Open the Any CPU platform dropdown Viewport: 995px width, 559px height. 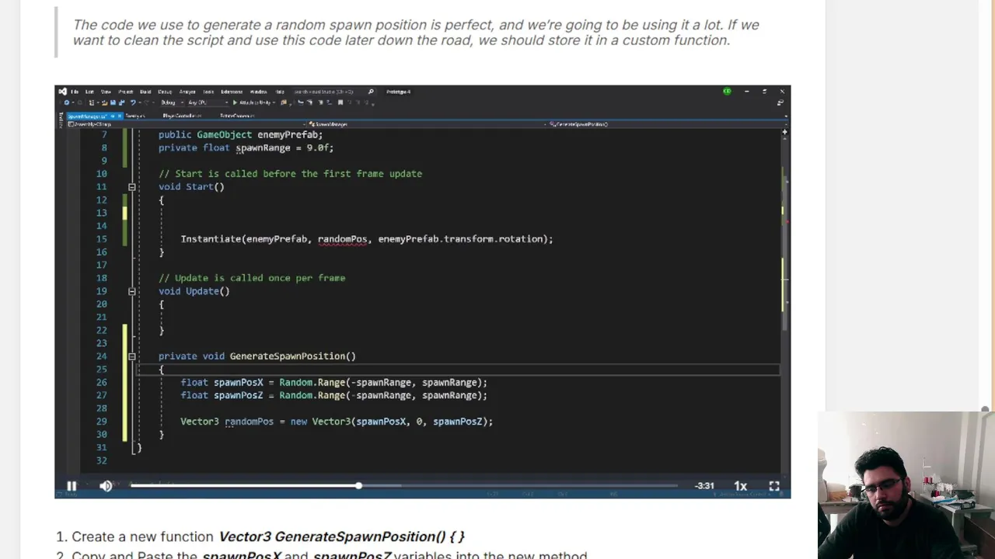click(x=208, y=102)
